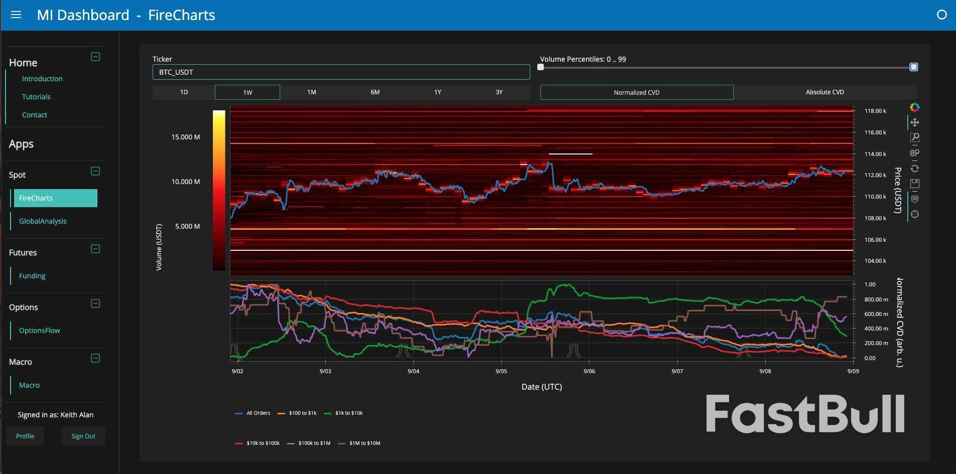956x474 pixels.
Task: Save the chart using the floppy disk icon
Action: tap(915, 184)
